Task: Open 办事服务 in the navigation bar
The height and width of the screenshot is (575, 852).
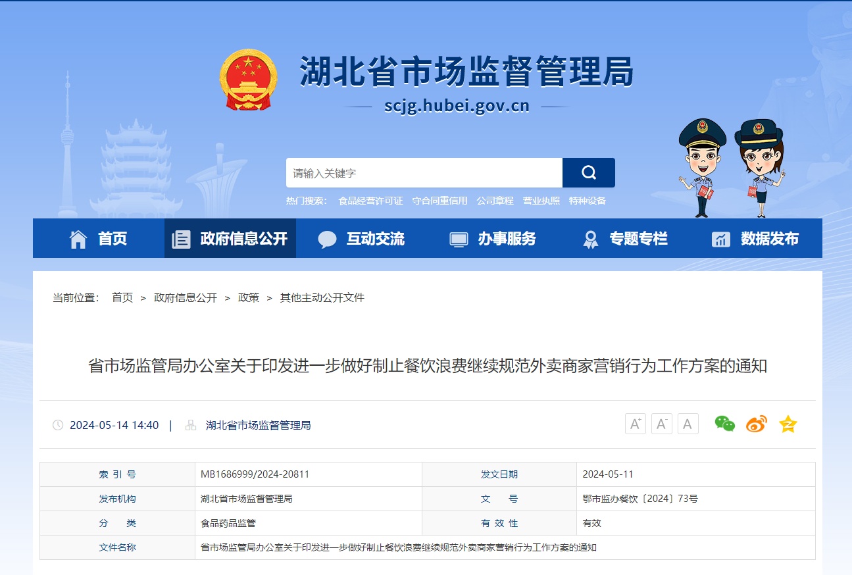Action: coord(493,239)
